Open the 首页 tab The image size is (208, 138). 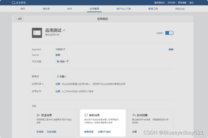pos(23,9)
